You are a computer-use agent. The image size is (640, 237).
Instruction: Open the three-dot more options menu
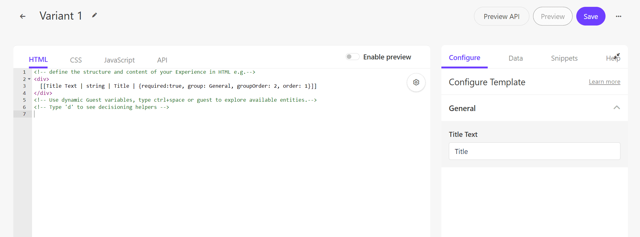point(618,16)
